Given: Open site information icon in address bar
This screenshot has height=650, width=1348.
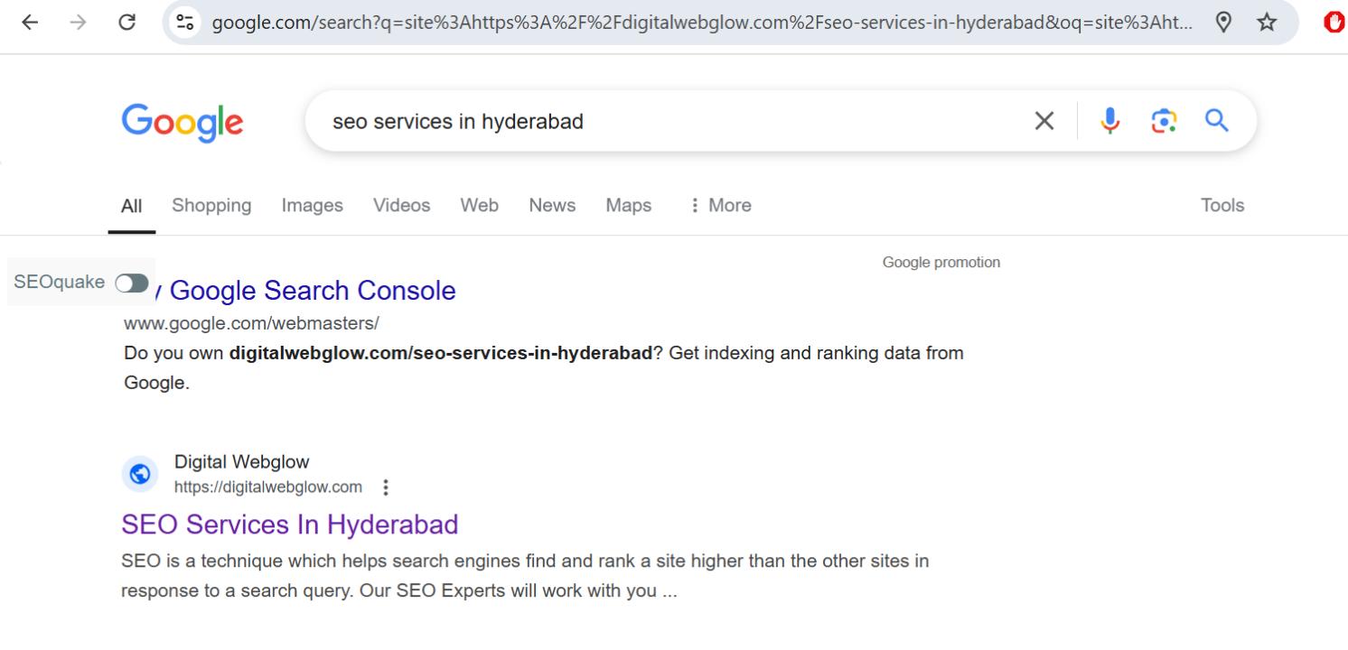Looking at the screenshot, I should [x=186, y=23].
